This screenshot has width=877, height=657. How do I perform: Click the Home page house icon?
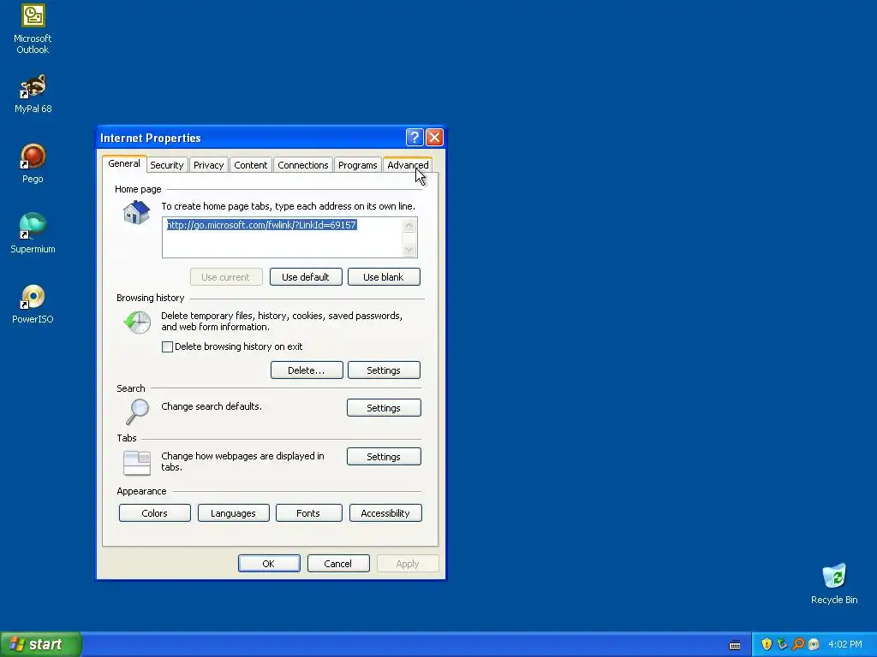136,212
